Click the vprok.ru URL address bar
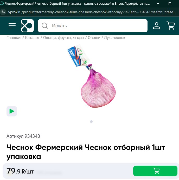179x180 pixels. [92, 12]
